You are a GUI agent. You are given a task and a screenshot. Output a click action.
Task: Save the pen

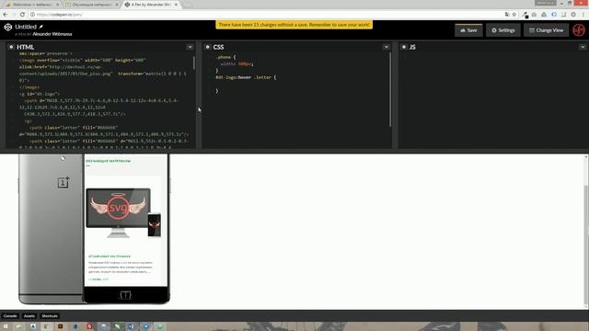[468, 30]
